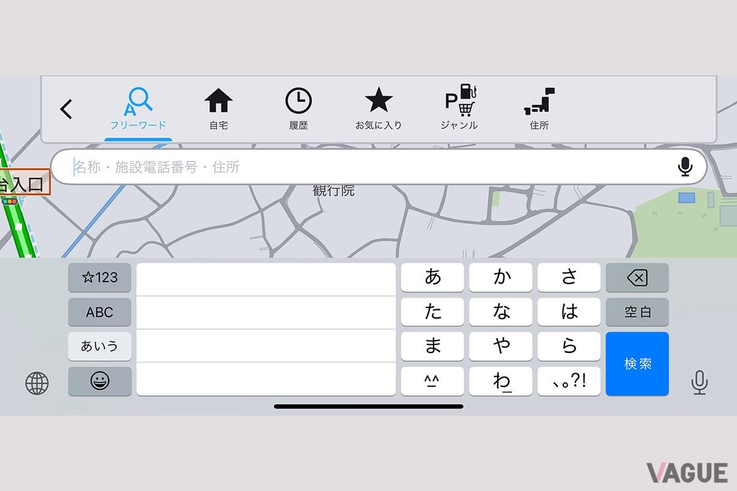Tap the ^_^ emoticon key
The height and width of the screenshot is (491, 737).
[432, 381]
